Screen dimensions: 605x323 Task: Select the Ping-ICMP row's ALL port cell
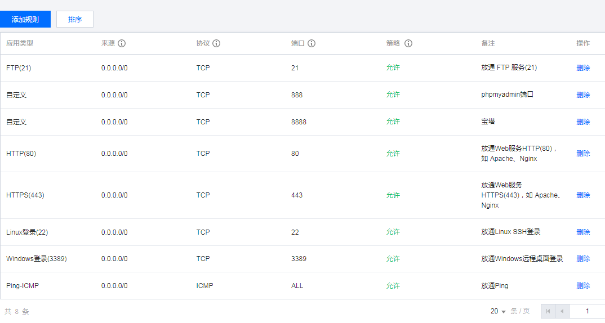point(297,286)
